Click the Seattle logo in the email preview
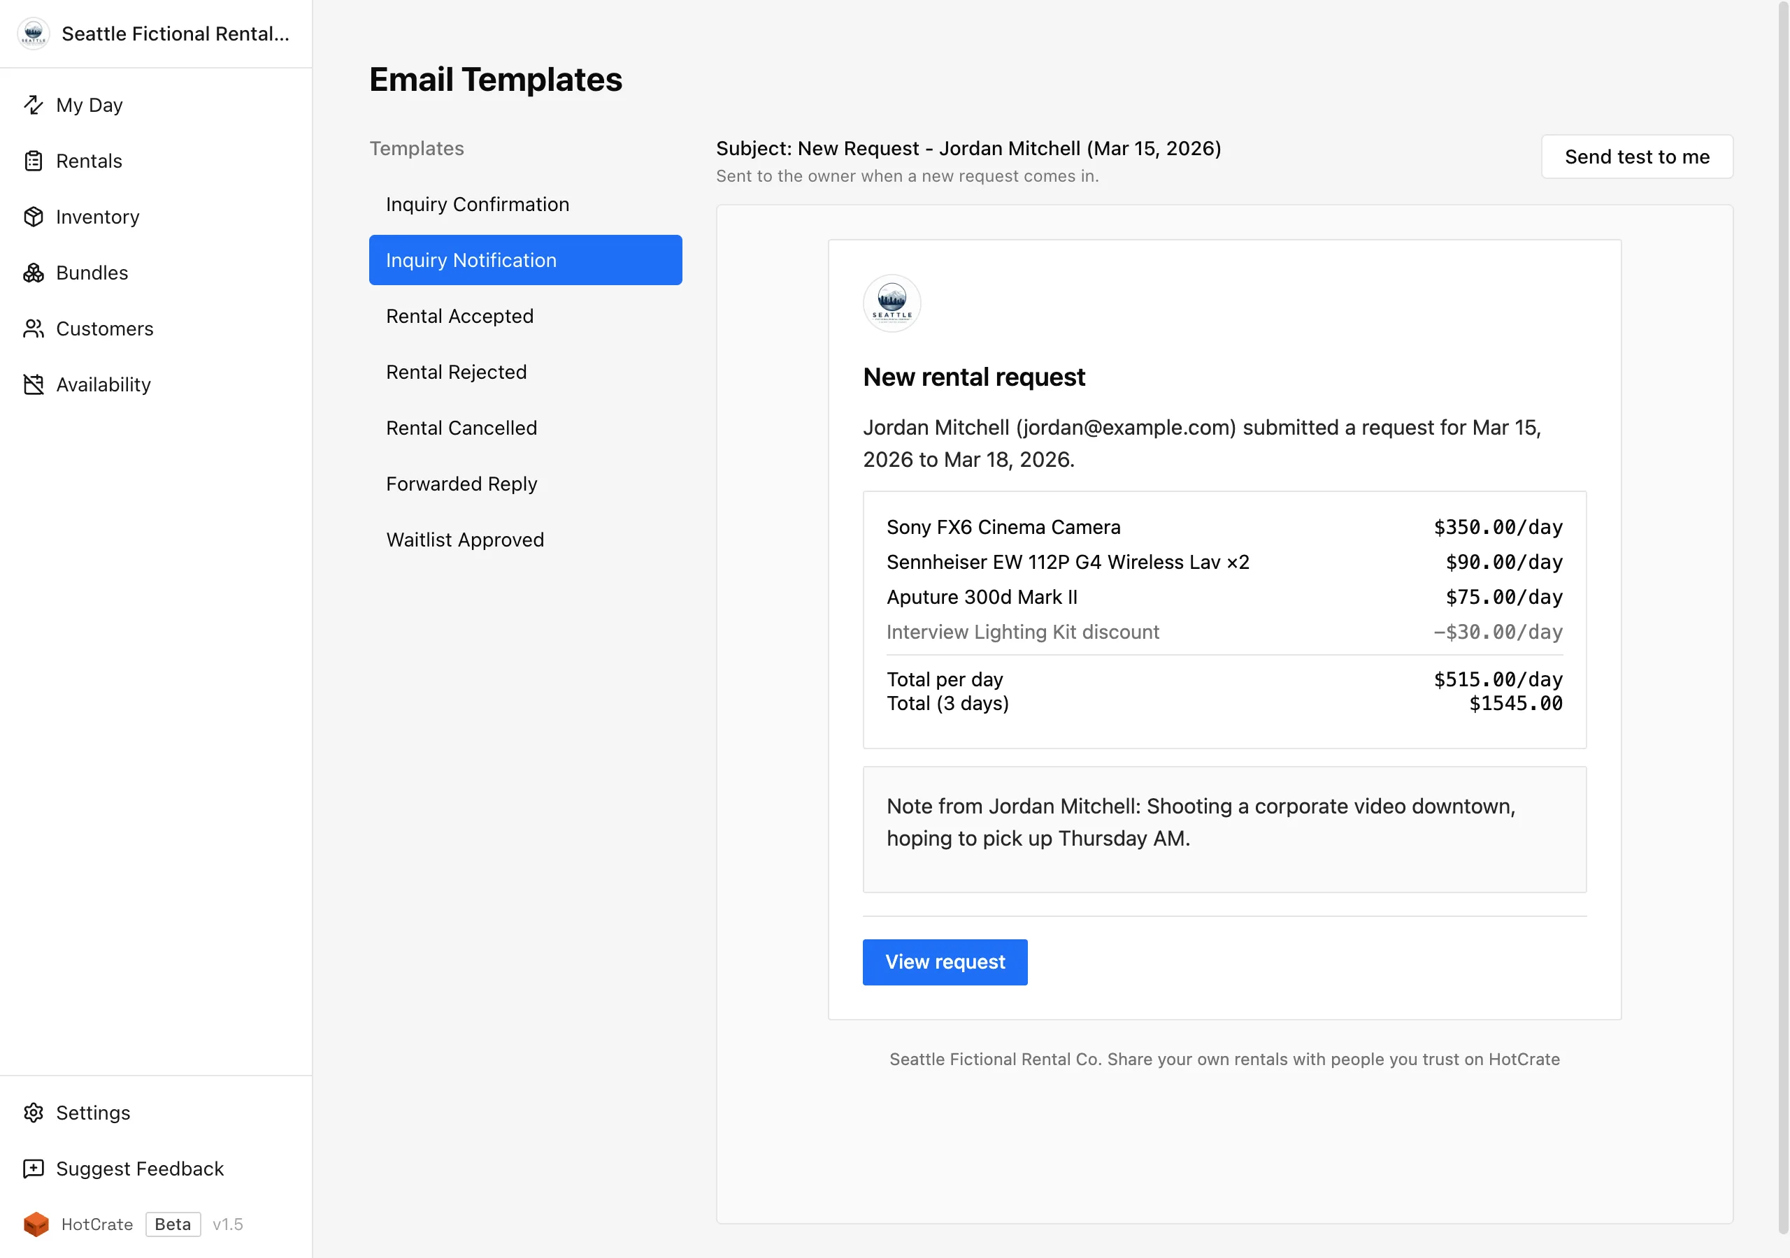Viewport: 1790px width, 1258px height. (x=892, y=303)
